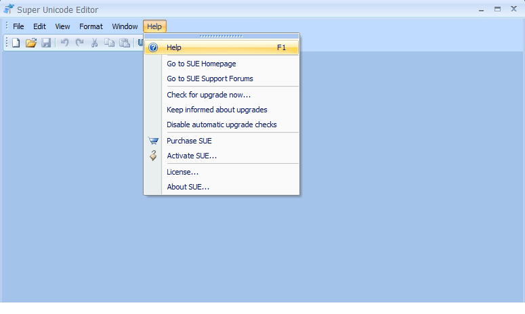Click the key icon beside Activate SUE
Image resolution: width=525 pixels, height=314 pixels.
[x=153, y=156]
